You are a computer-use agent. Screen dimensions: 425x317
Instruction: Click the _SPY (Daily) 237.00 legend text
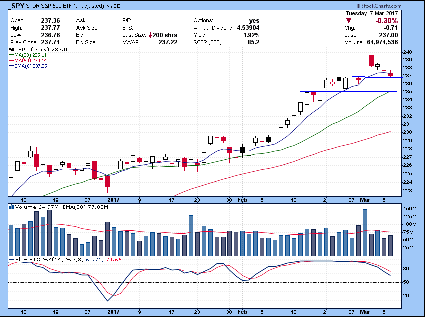43,50
